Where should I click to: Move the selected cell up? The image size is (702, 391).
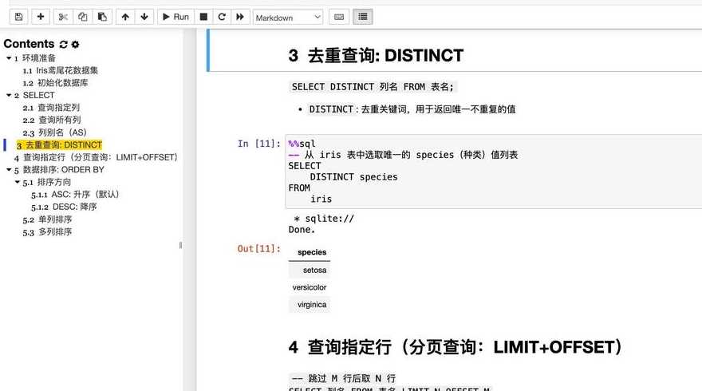pyautogui.click(x=125, y=17)
